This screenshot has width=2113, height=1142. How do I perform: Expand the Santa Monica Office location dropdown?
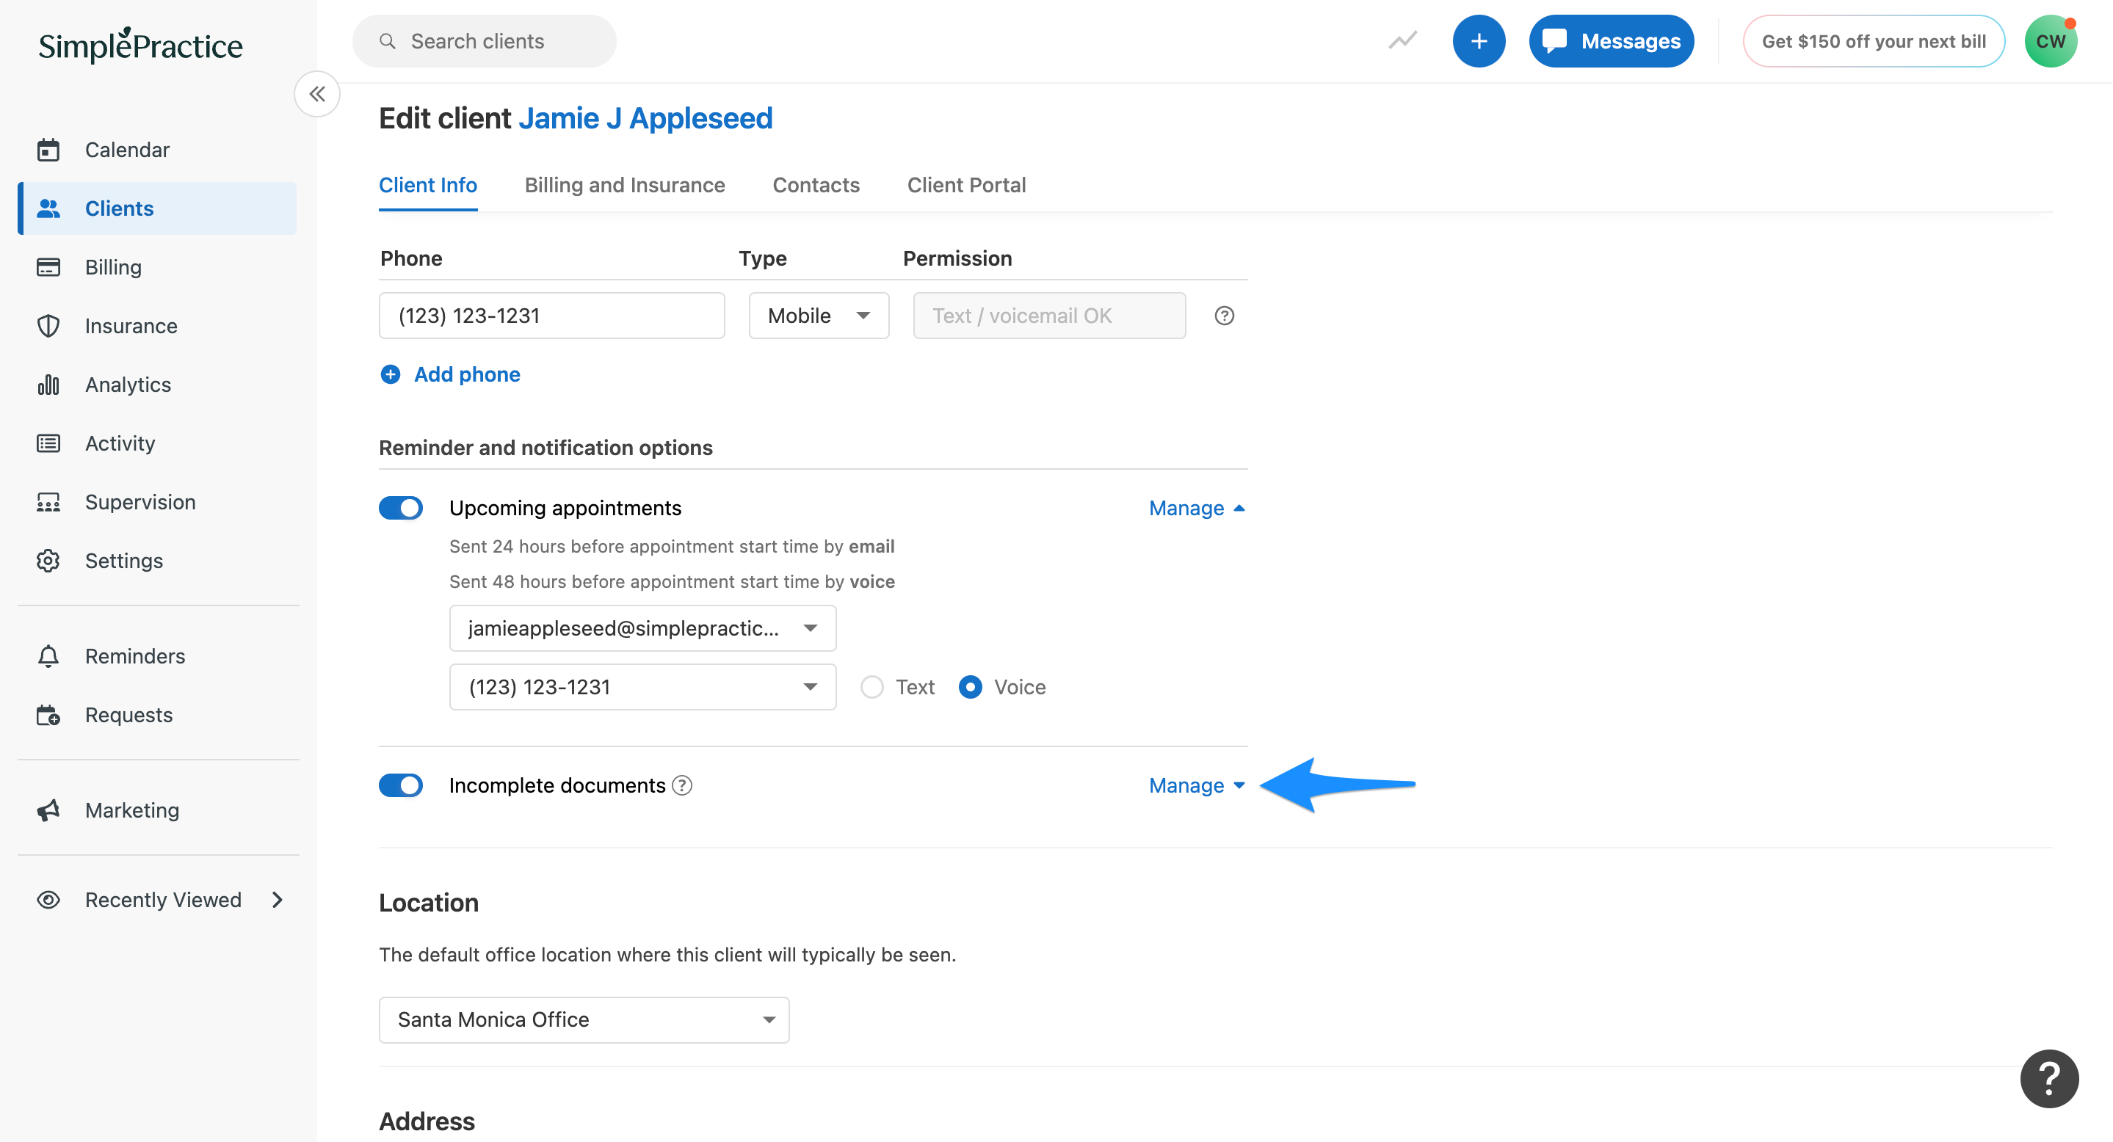pyautogui.click(x=582, y=1019)
